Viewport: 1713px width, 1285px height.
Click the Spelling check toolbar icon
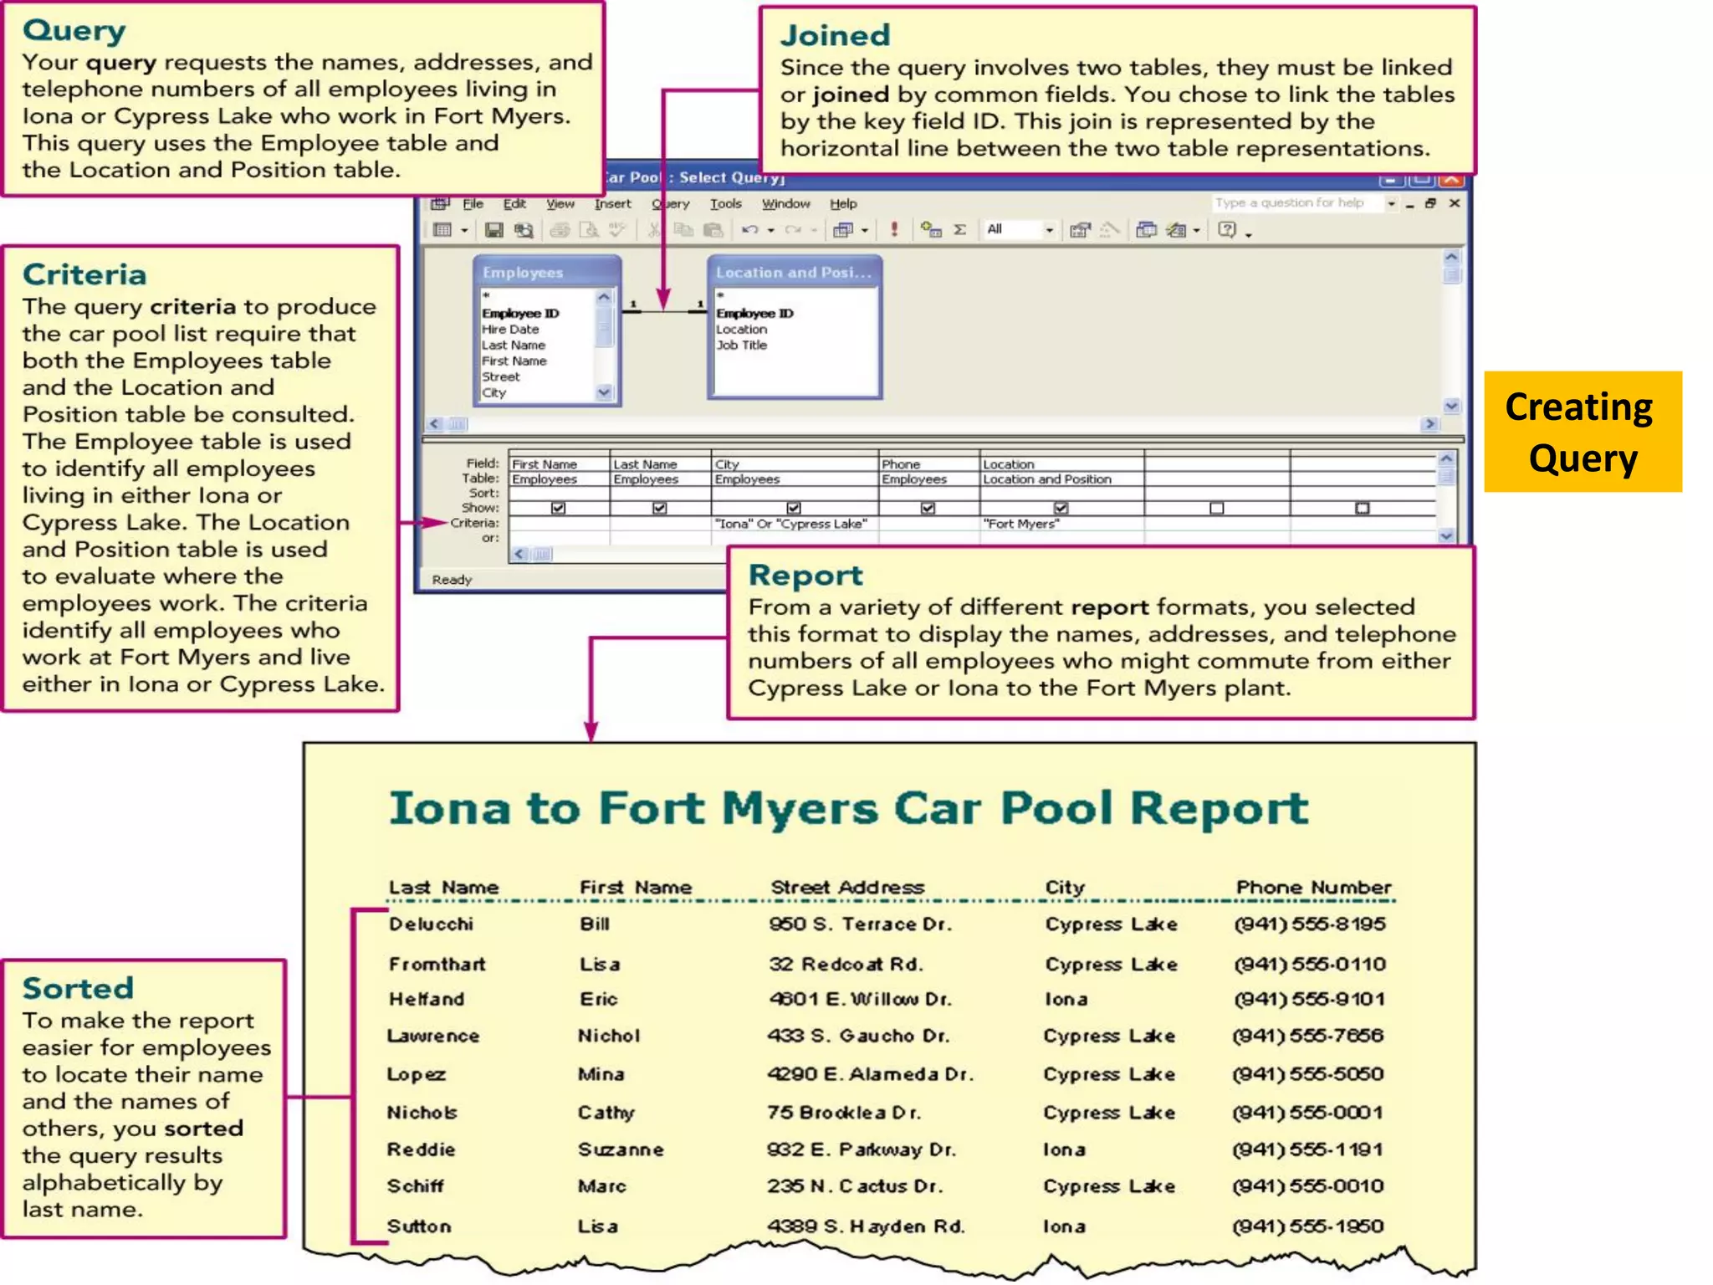click(x=617, y=229)
